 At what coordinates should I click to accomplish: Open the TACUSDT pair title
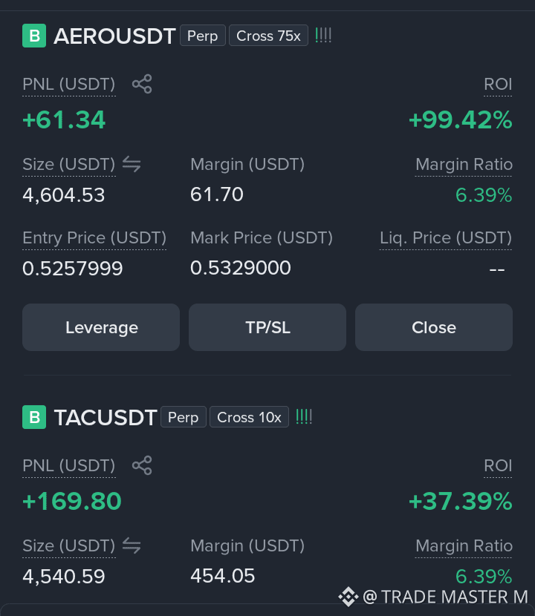pyautogui.click(x=106, y=418)
